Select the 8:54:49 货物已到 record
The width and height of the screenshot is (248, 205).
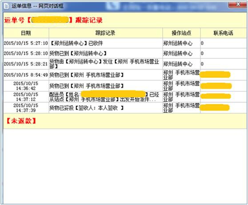[125, 75]
